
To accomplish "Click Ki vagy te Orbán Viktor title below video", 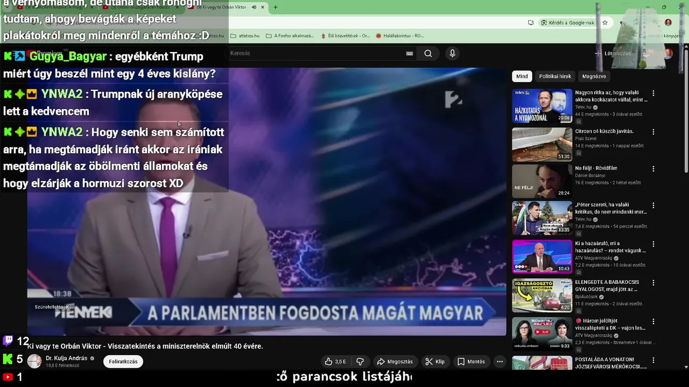I will pos(145,346).
